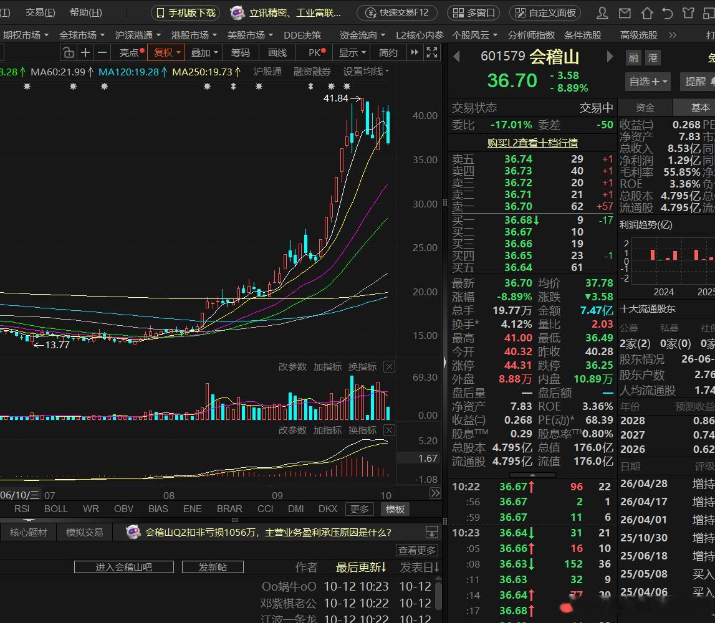This screenshot has height=623, width=715.
Task: Click 更多 indicators button
Action: click(359, 509)
